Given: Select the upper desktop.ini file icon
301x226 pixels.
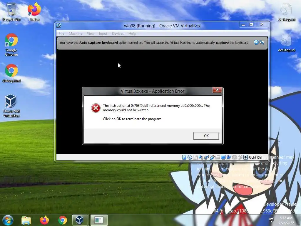Looking at the screenshot, I should (286, 12).
